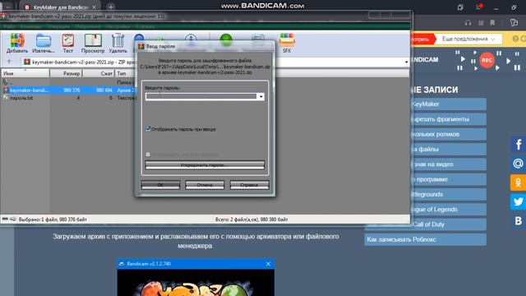Click the Отмена (Cancel) button
The height and width of the screenshot is (296, 526).
pos(205,185)
